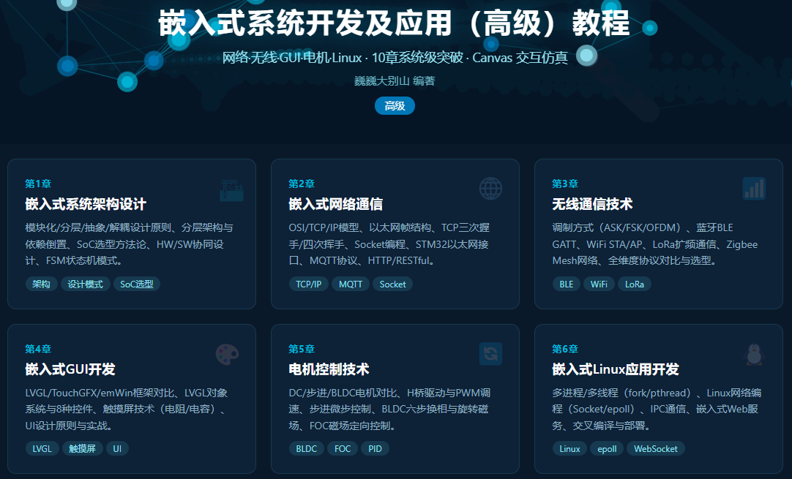792x479 pixels.
Task: Select the epoll tag
Action: pos(607,449)
